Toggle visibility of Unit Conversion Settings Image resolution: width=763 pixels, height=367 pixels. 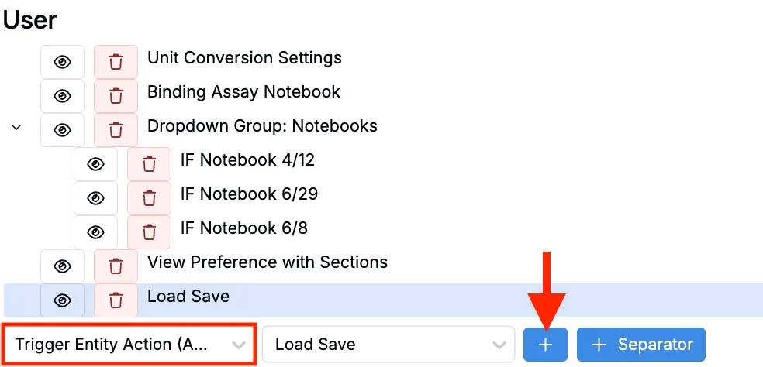[62, 61]
